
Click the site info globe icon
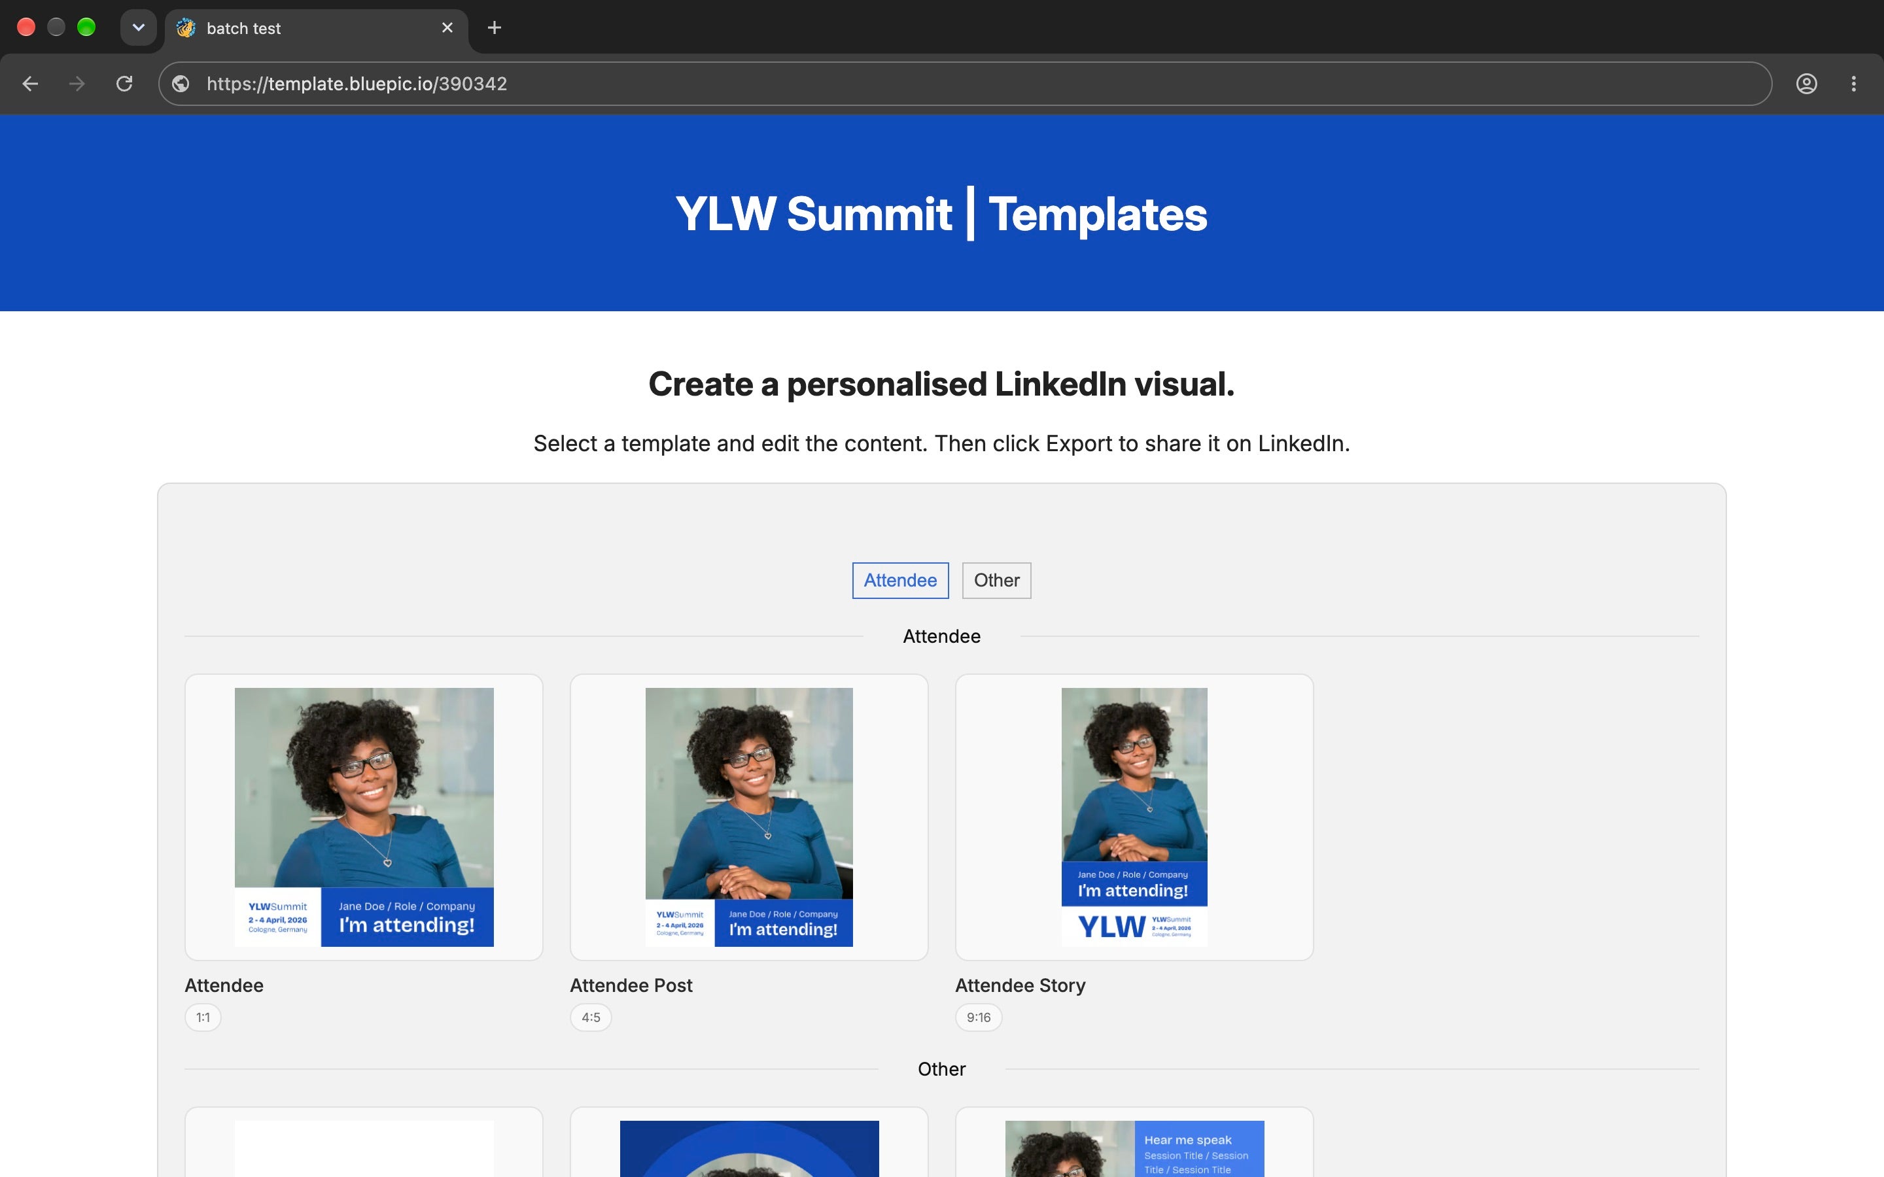pos(181,83)
